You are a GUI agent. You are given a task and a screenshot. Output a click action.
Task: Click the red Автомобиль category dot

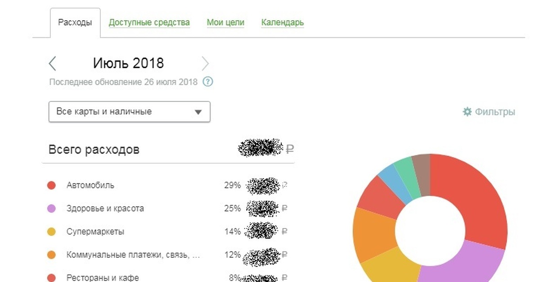click(x=51, y=185)
